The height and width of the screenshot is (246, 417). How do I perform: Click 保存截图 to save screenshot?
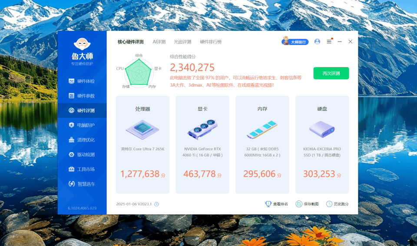coord(307,204)
